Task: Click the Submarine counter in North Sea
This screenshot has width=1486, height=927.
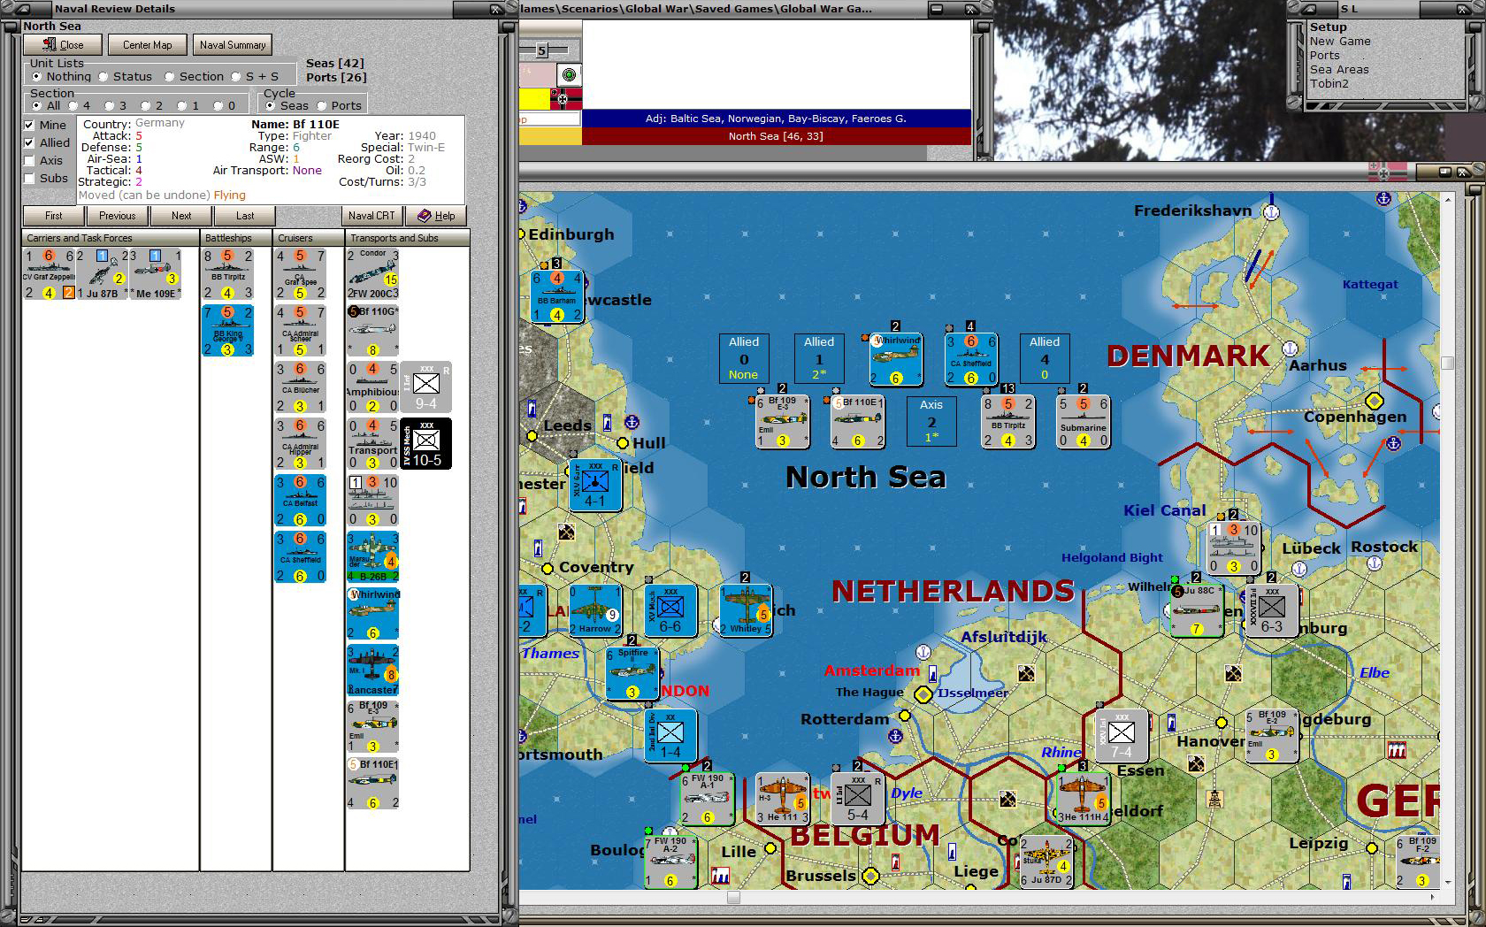Action: coord(1084,422)
